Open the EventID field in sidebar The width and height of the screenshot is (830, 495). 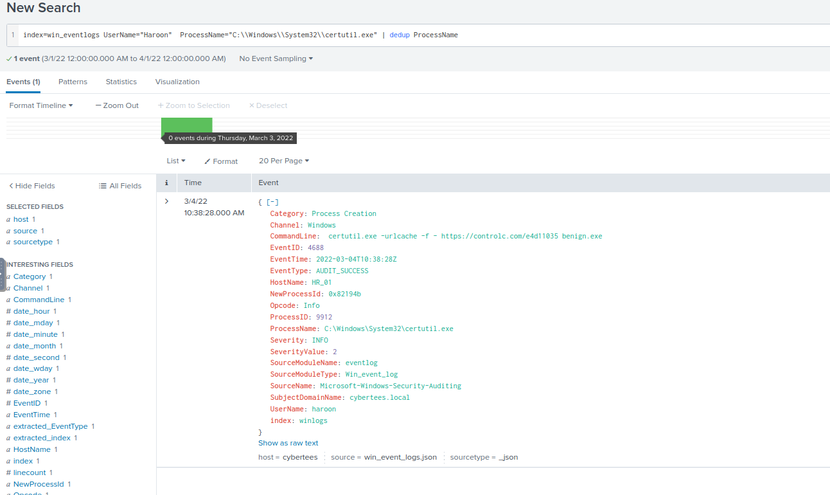[26, 403]
